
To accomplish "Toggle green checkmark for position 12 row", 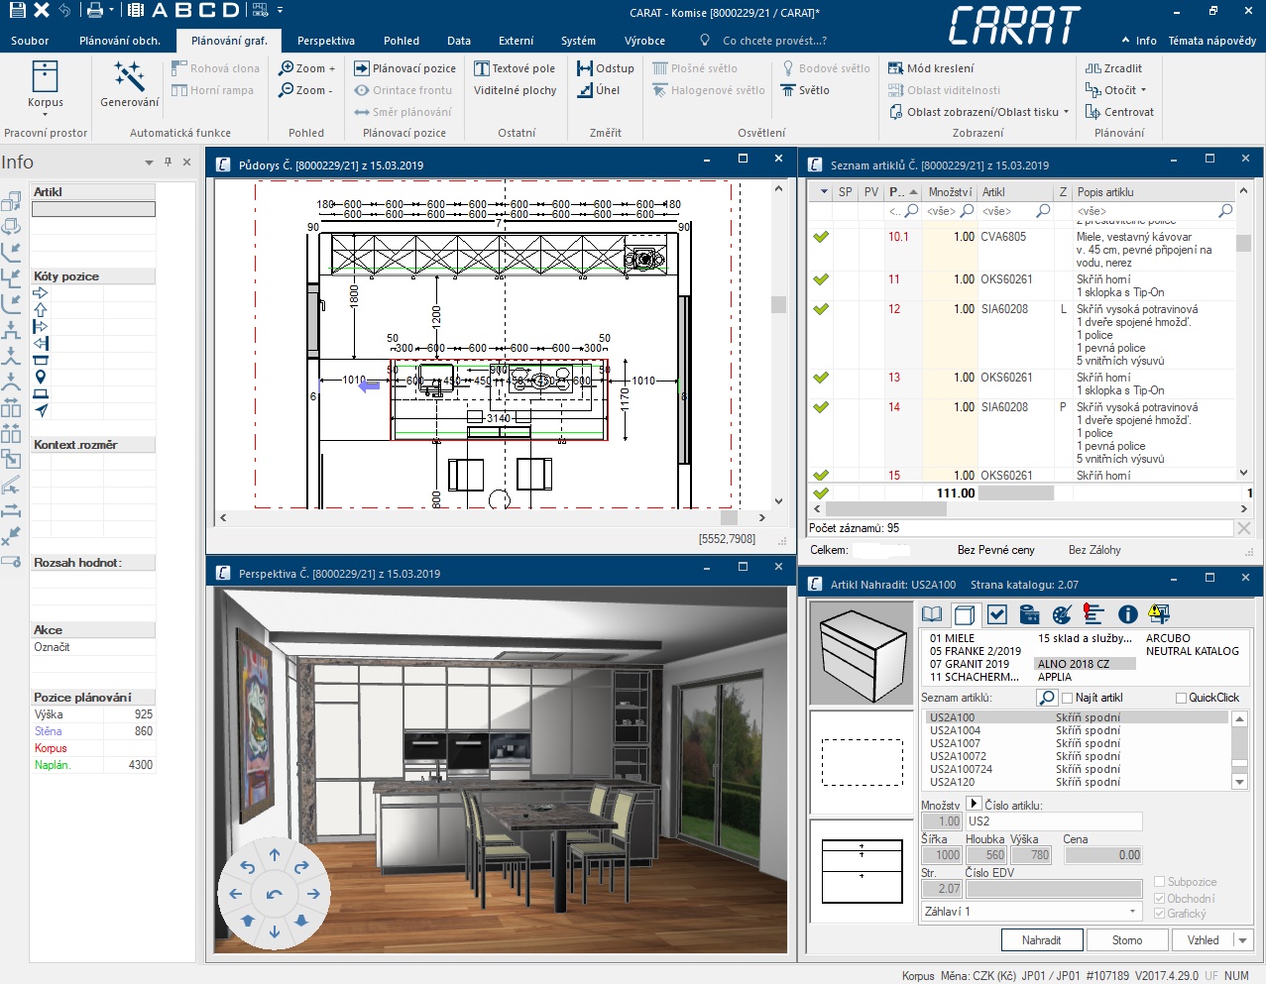I will (821, 309).
